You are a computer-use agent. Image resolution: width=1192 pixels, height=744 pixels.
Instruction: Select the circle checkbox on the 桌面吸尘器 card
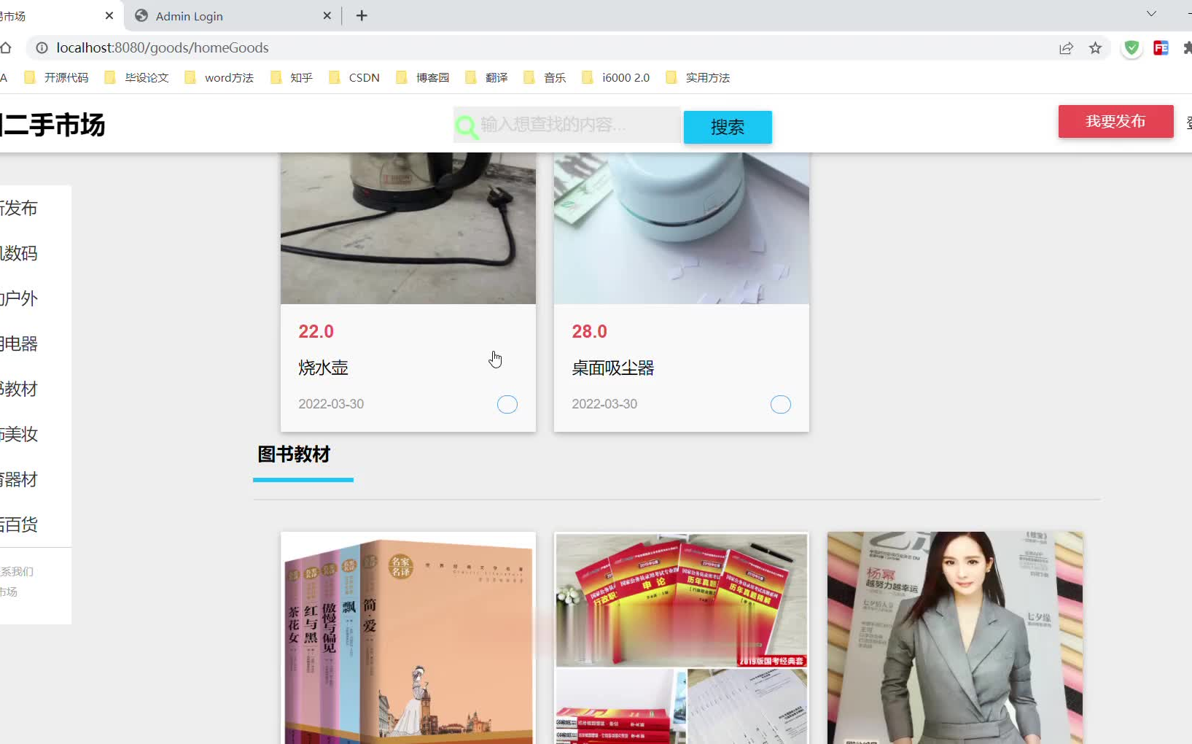(x=781, y=404)
